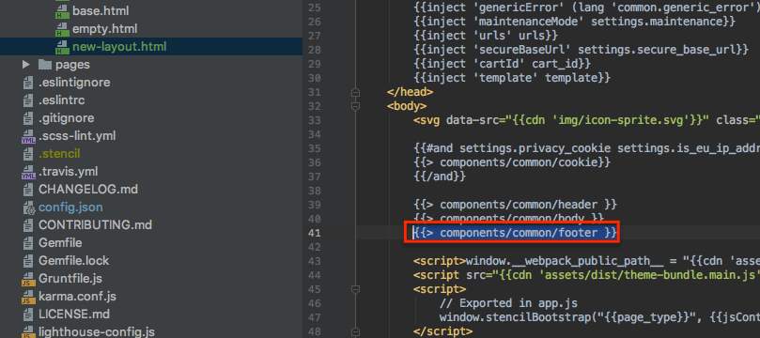This screenshot has height=338, width=760.
Task: Select new-layout.html in file tree
Action: click(x=119, y=47)
